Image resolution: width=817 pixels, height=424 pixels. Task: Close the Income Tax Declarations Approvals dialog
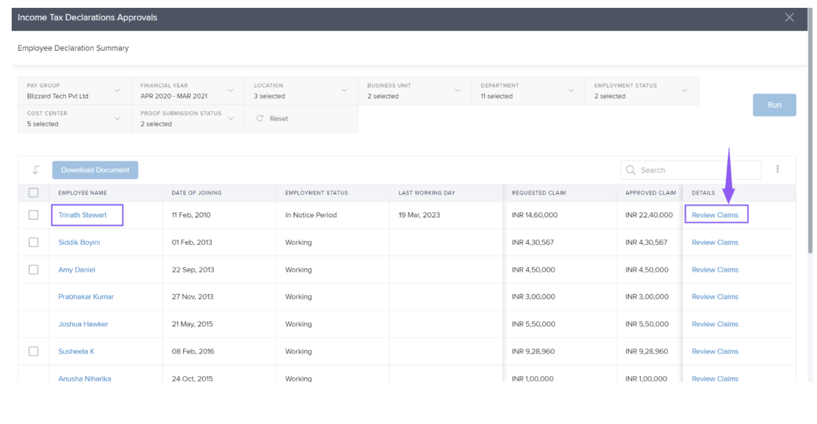pyautogui.click(x=789, y=17)
